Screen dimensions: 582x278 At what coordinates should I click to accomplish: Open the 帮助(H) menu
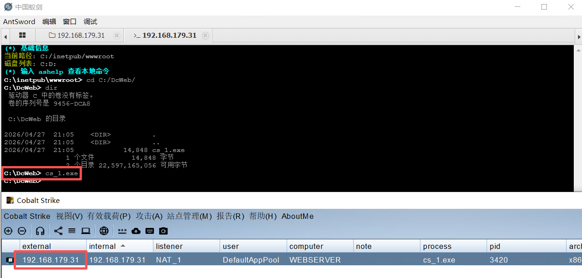tap(263, 216)
